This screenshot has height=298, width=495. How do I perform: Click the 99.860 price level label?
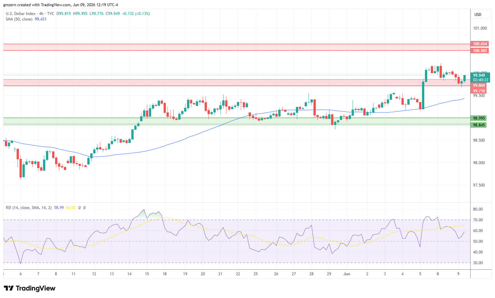479,86
